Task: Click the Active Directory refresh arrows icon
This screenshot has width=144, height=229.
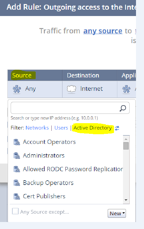Action: (x=117, y=128)
